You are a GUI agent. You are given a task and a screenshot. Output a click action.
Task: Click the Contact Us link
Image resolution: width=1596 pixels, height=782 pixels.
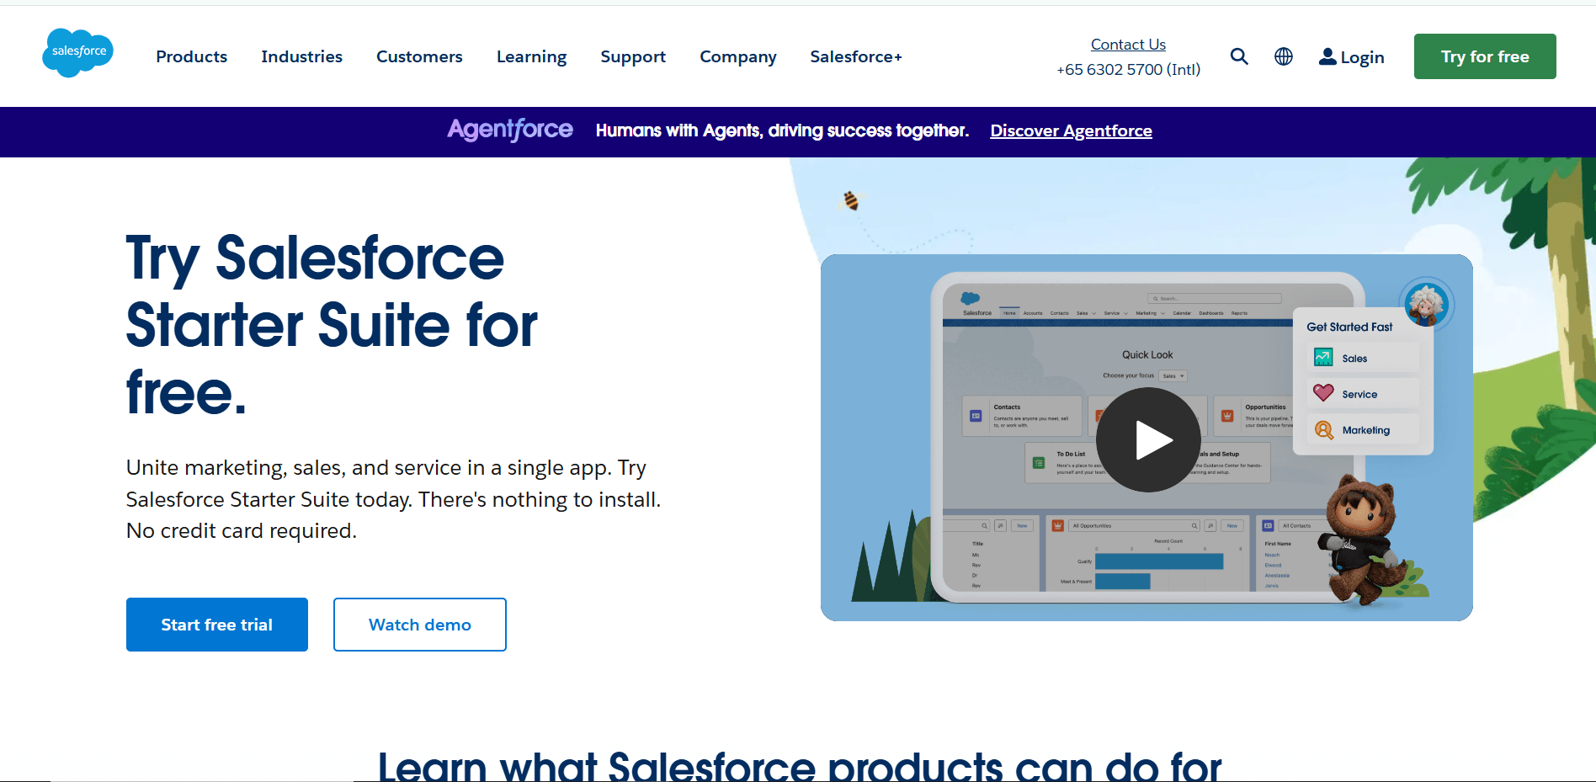(1128, 44)
